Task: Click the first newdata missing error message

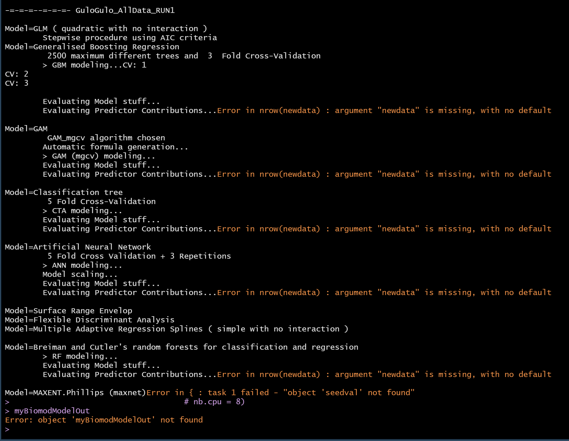Action: click(x=384, y=110)
